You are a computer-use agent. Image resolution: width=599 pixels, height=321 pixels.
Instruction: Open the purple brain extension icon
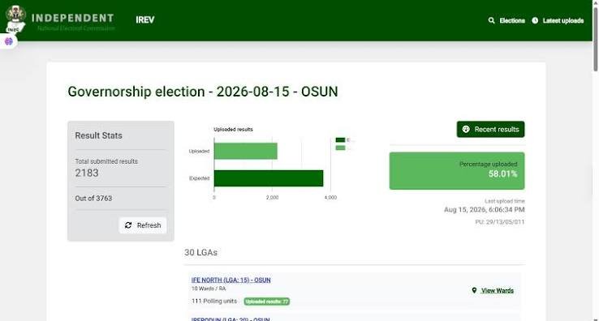click(9, 41)
